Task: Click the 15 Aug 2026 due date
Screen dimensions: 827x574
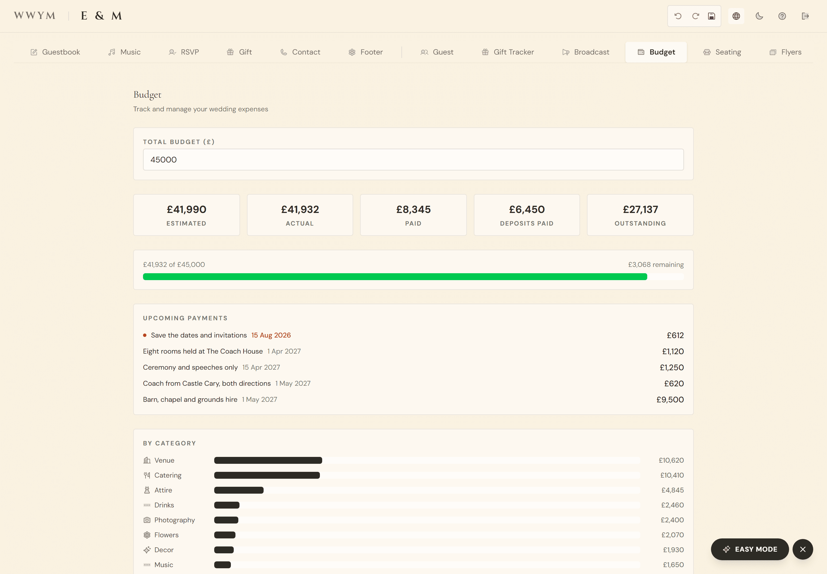Action: 271,335
